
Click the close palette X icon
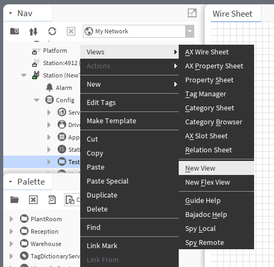click(33, 200)
